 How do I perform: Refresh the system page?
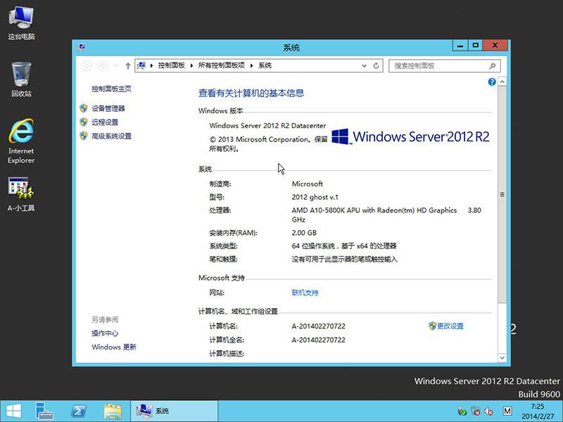click(x=376, y=65)
